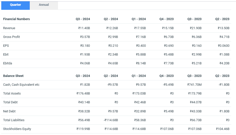Click the EPS row label
Screen dimensions: 236x135
pos(6,46)
